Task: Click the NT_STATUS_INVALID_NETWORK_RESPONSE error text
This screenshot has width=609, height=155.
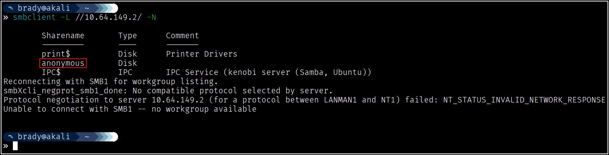Action: click(524, 100)
